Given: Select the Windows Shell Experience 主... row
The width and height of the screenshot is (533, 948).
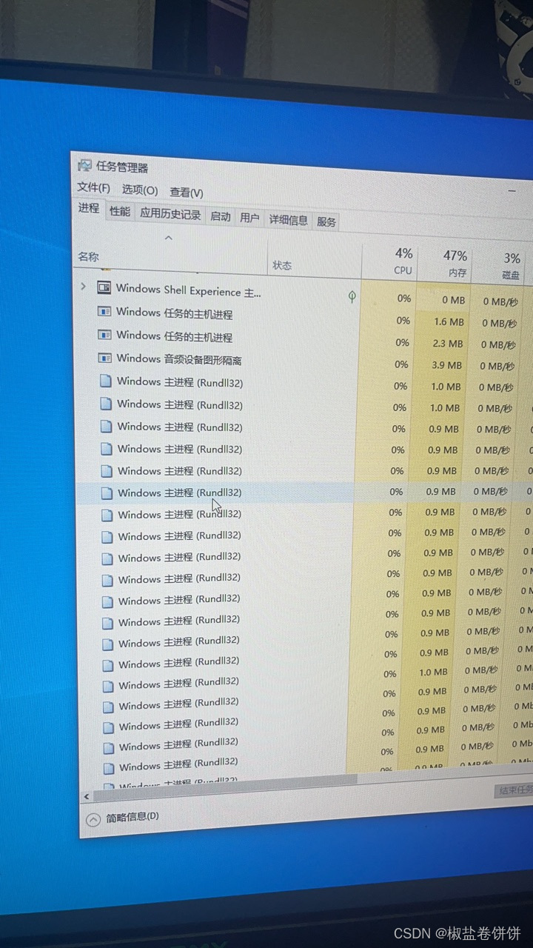Looking at the screenshot, I should (x=304, y=294).
